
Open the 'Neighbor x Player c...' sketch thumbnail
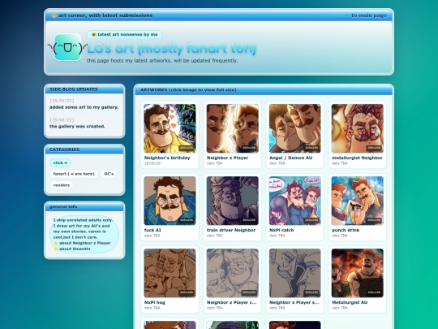click(233, 273)
